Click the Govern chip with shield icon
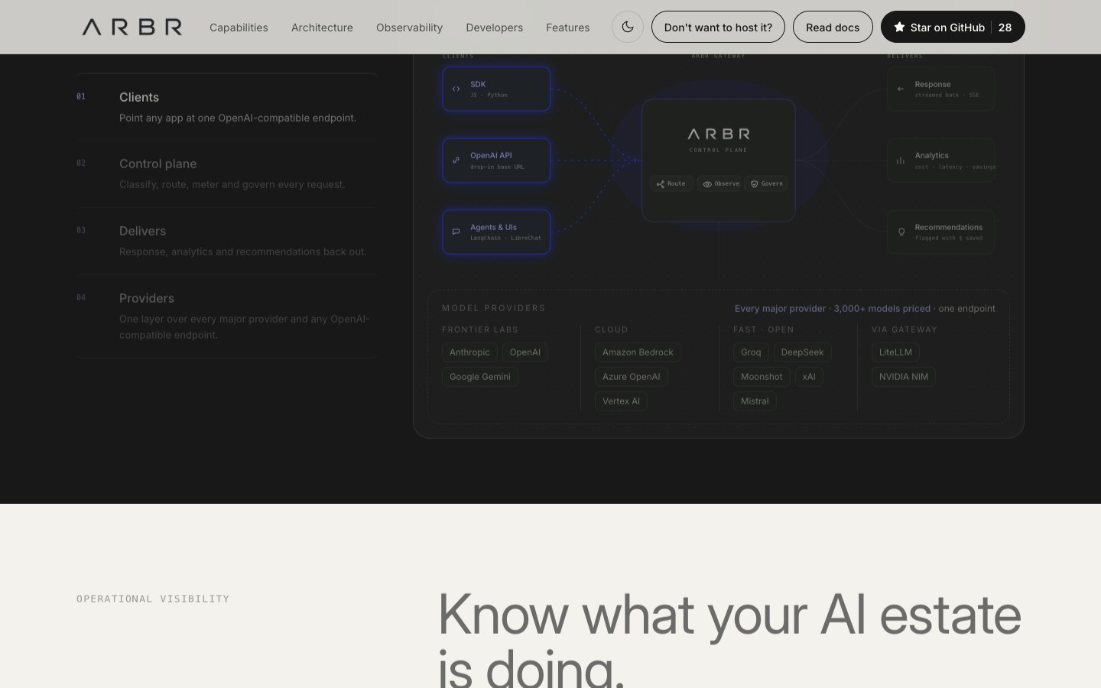Image resolution: width=1101 pixels, height=688 pixels. coord(766,183)
